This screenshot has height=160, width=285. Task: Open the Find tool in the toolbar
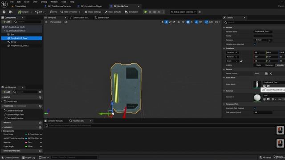point(53,12)
